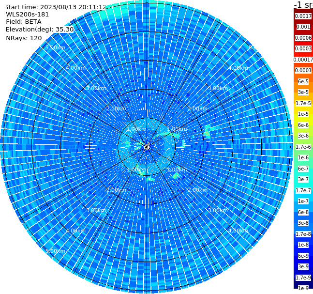Select the 2.00km ring label in lower-left quadrant
313x294 pixels.
[117, 190]
